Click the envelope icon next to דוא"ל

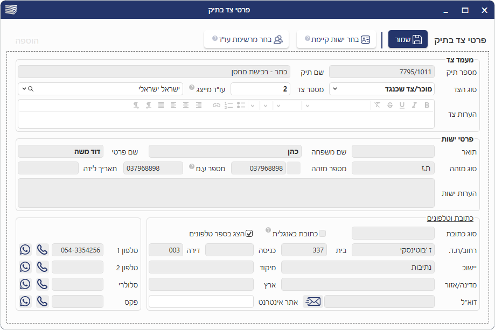pos(312,301)
